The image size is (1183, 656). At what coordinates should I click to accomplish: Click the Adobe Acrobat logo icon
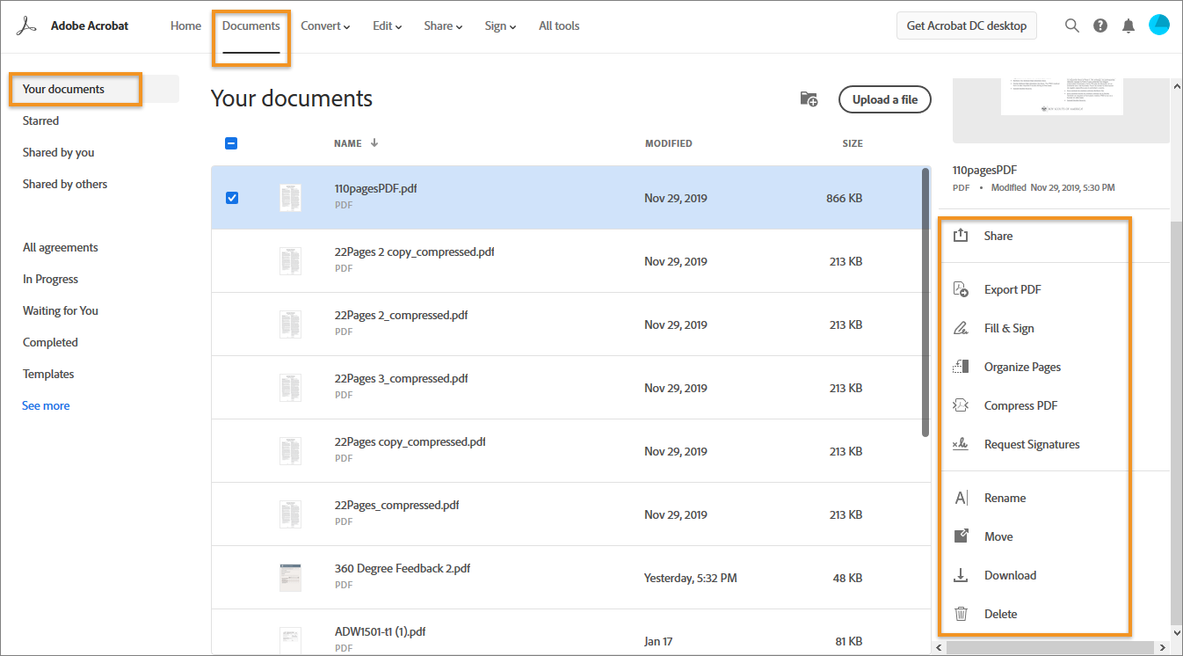click(x=26, y=26)
